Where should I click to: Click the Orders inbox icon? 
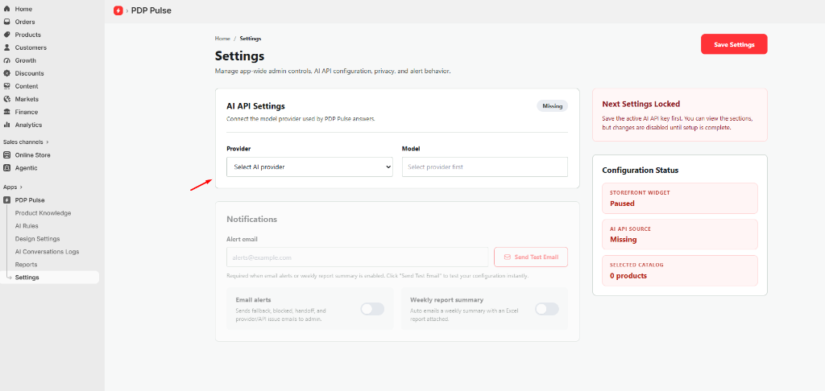point(6,22)
